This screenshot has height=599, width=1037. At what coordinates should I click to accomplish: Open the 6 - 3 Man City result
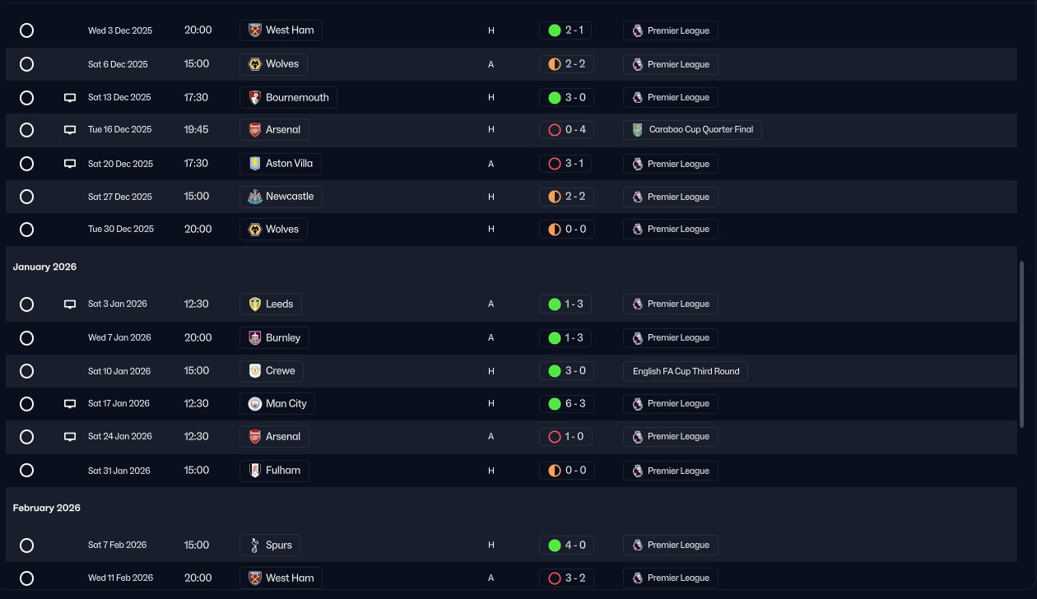coord(566,404)
